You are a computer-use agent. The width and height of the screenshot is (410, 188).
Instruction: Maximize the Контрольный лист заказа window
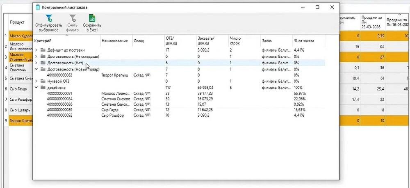(317, 7)
